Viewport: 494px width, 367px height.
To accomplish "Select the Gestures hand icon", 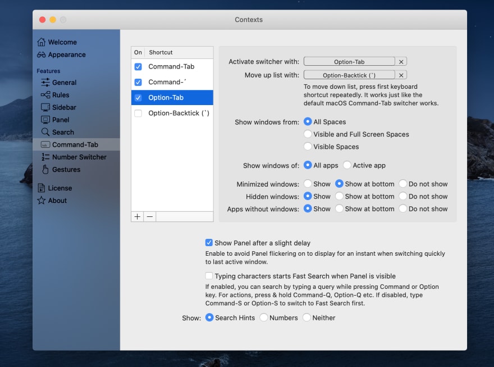I will (x=45, y=169).
